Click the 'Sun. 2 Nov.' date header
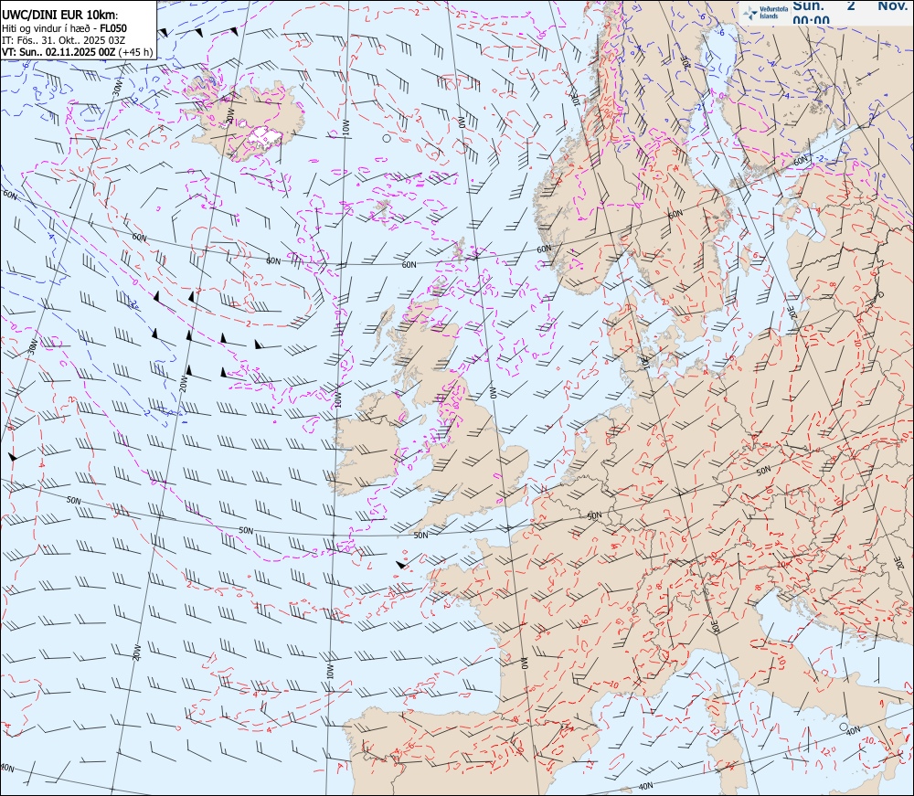The image size is (914, 796). tap(850, 5)
